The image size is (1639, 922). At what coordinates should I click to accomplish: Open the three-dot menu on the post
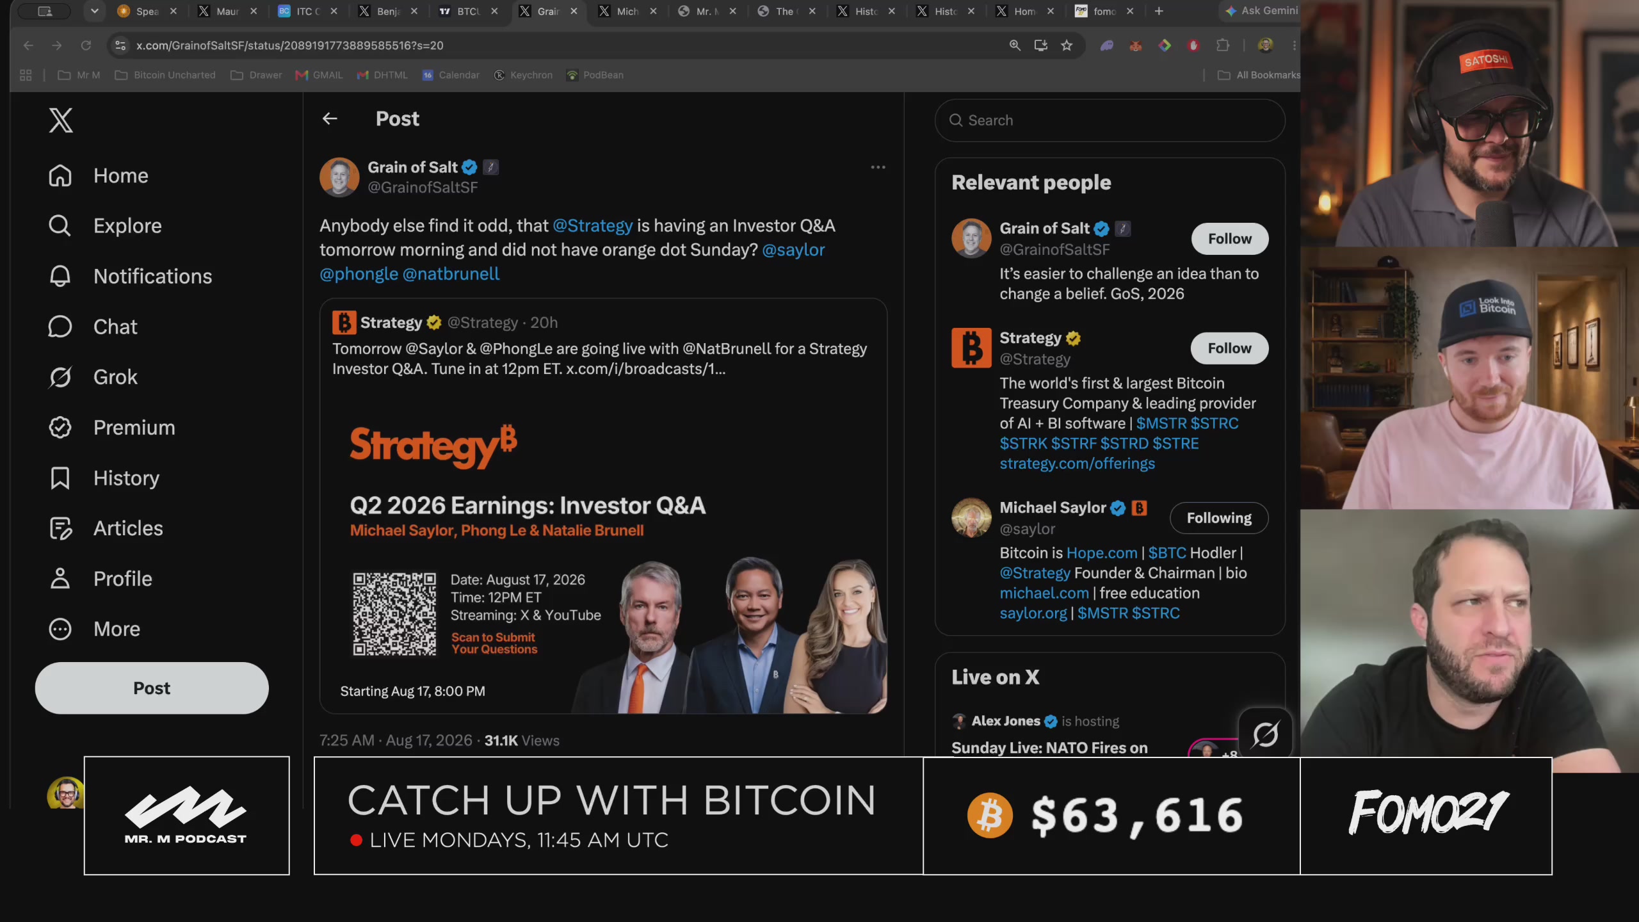tap(878, 167)
